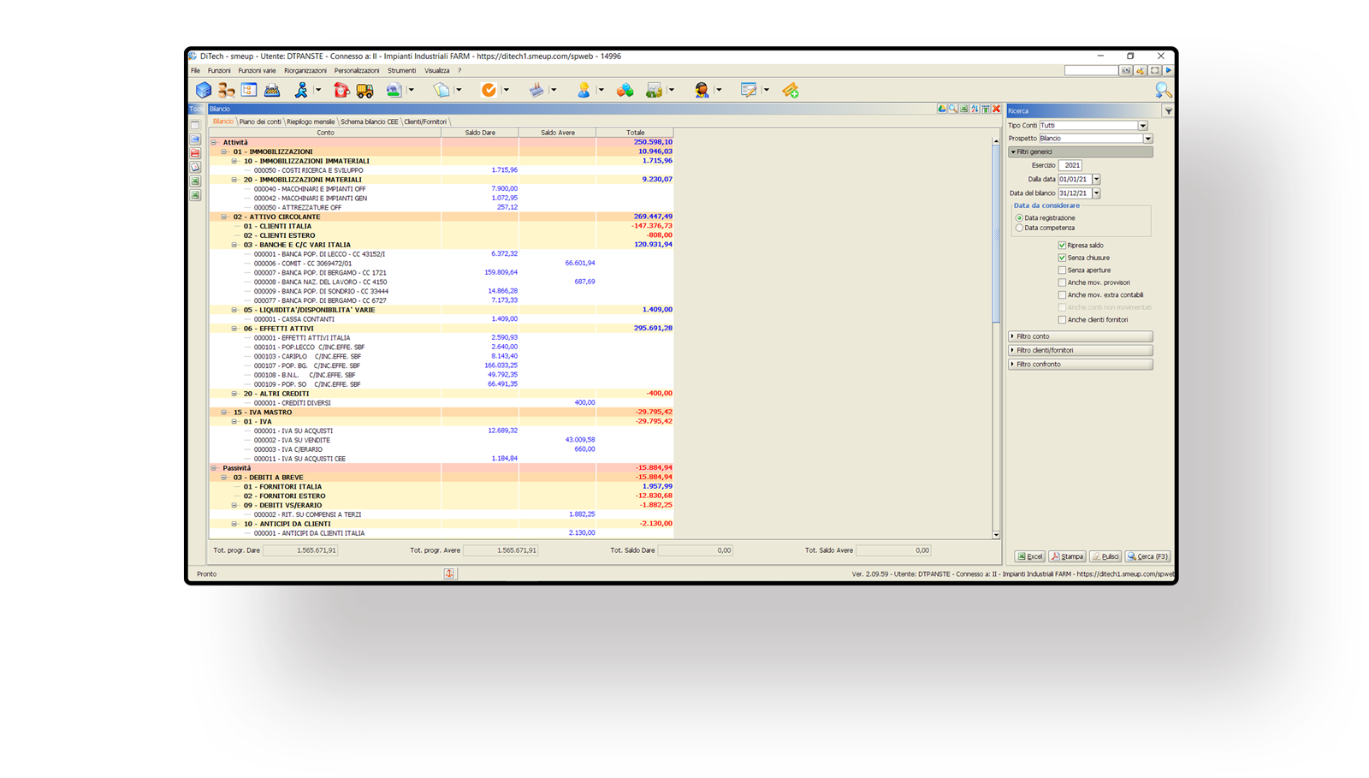Click the Excel button
1369x778 pixels.
point(1030,556)
